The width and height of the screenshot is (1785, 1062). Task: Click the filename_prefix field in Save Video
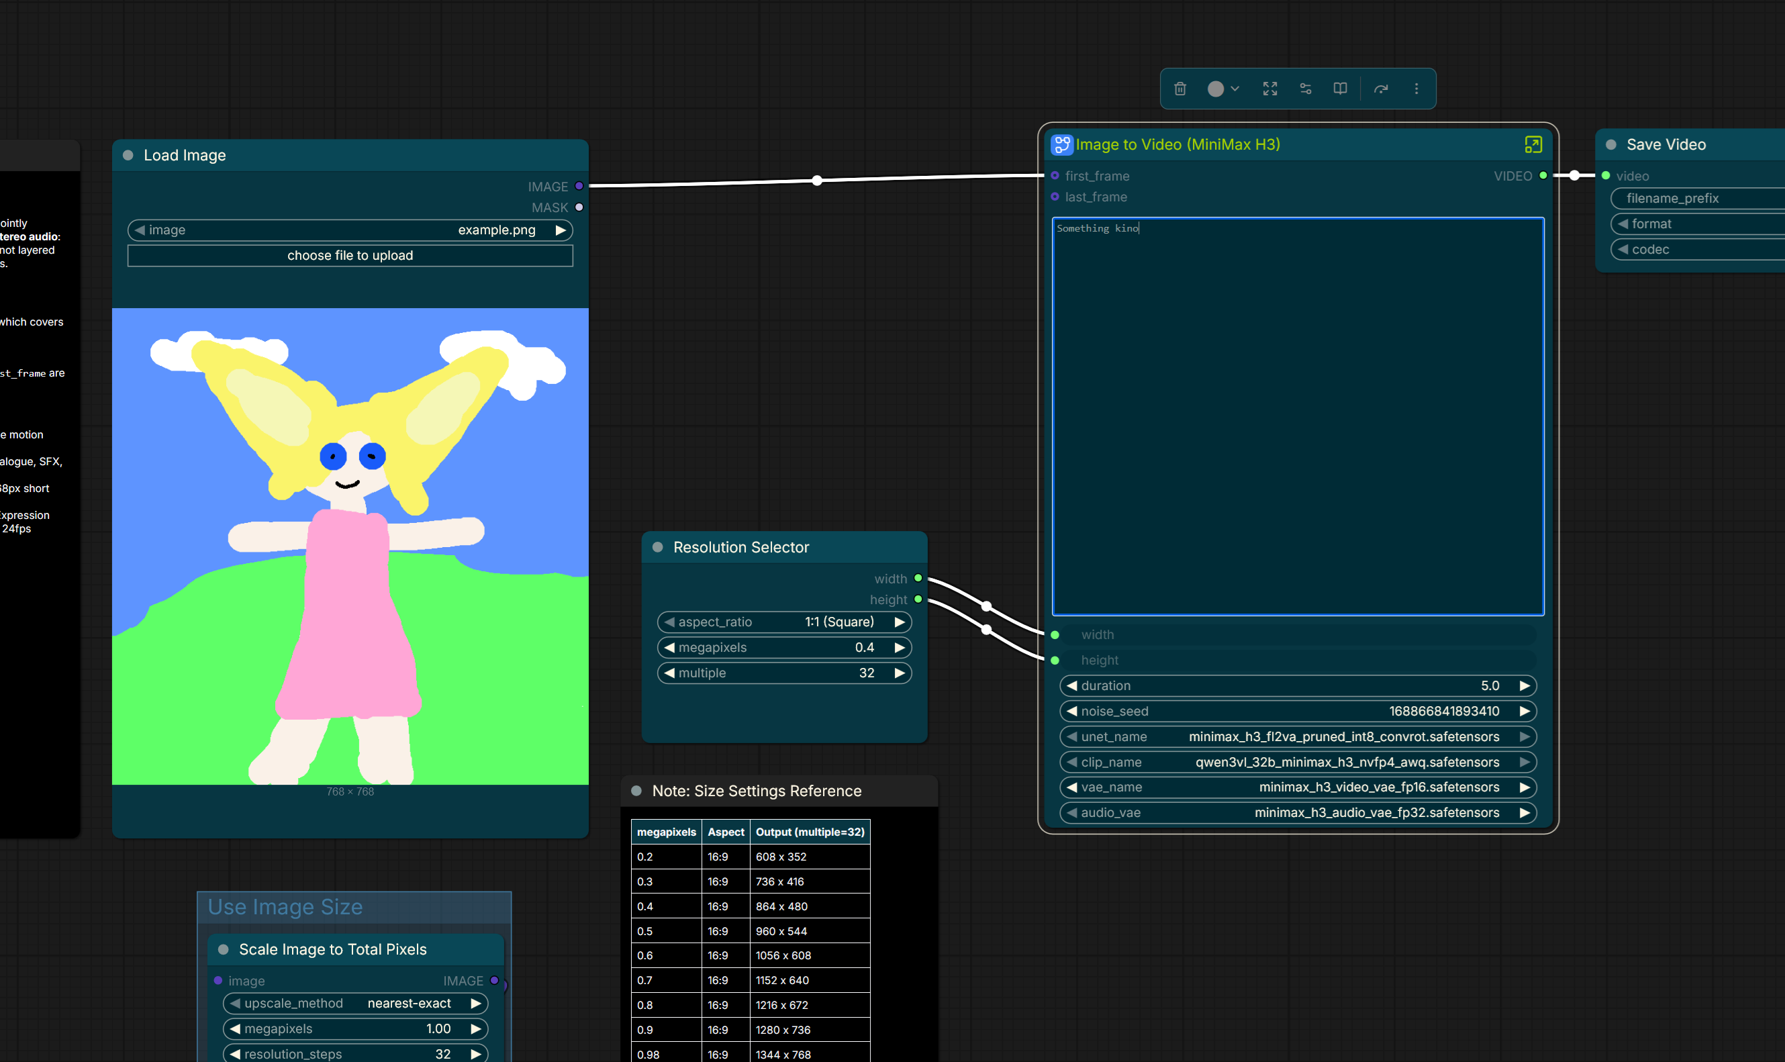(x=1698, y=198)
